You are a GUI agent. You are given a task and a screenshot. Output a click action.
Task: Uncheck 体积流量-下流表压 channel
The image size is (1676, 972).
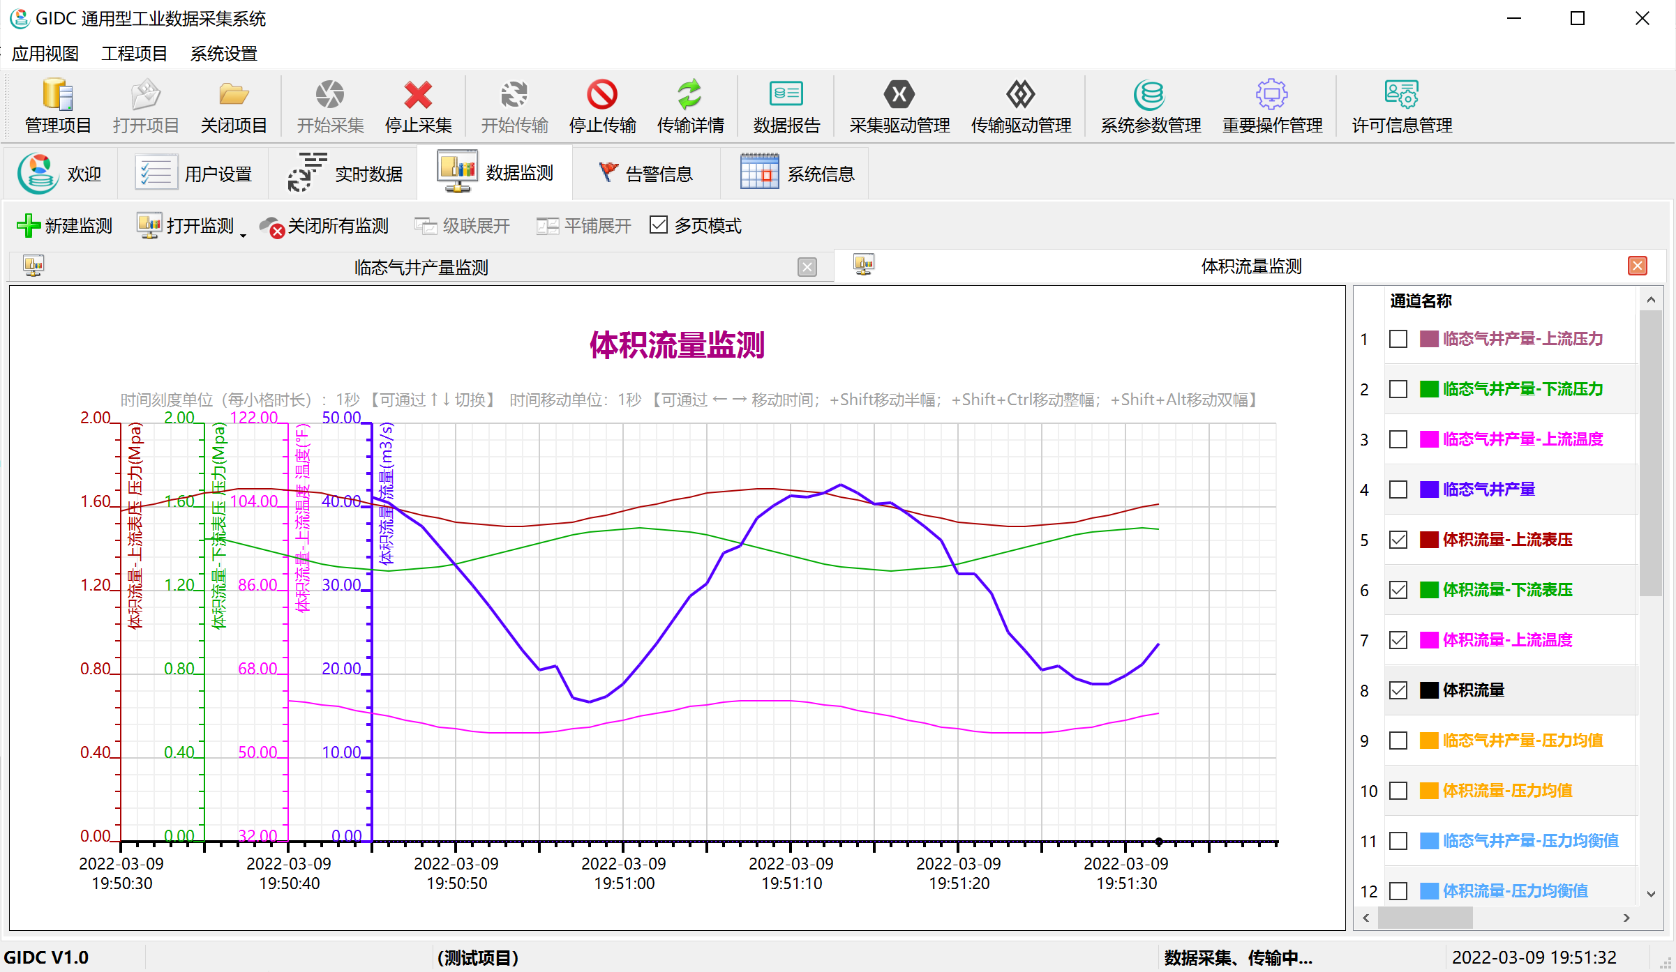point(1398,590)
